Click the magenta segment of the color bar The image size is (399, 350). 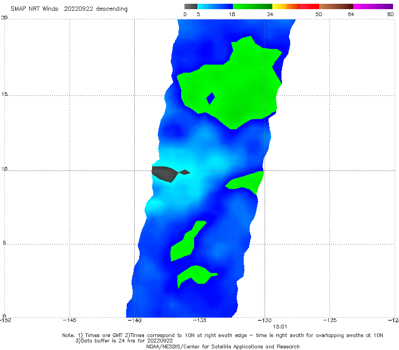373,6
